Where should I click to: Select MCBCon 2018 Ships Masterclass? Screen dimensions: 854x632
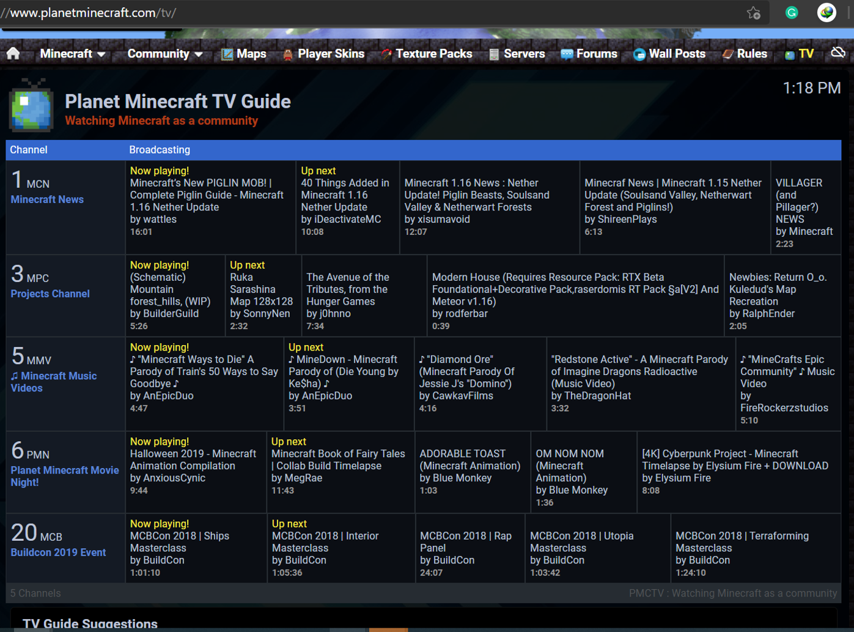point(196,548)
